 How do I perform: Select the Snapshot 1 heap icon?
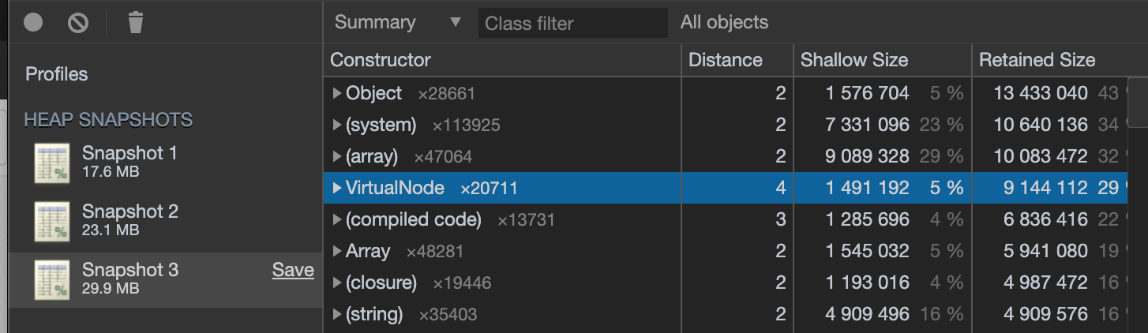(52, 163)
